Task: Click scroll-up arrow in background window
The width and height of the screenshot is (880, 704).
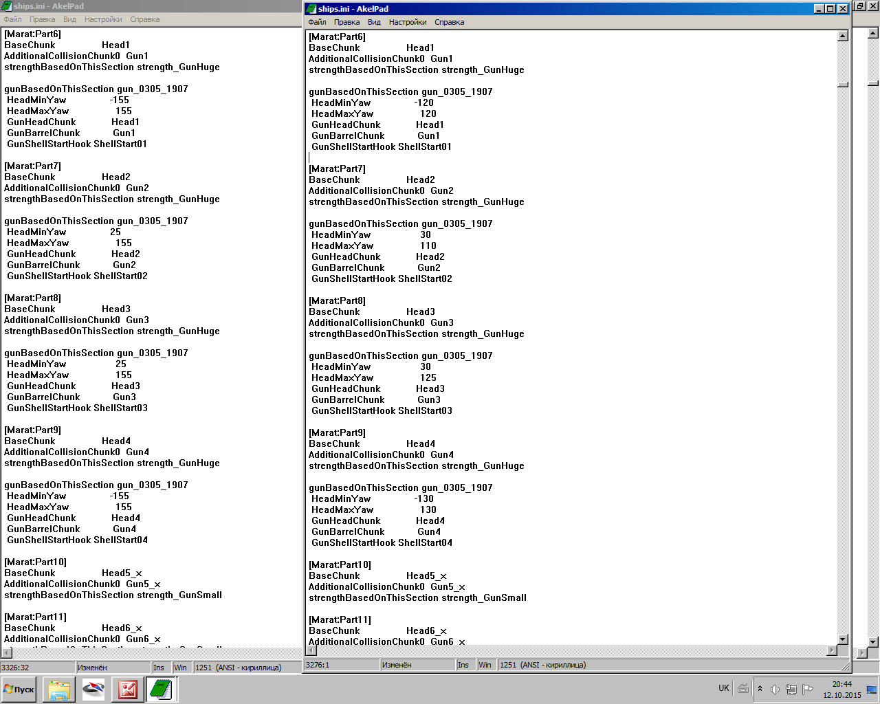Action: [873, 32]
